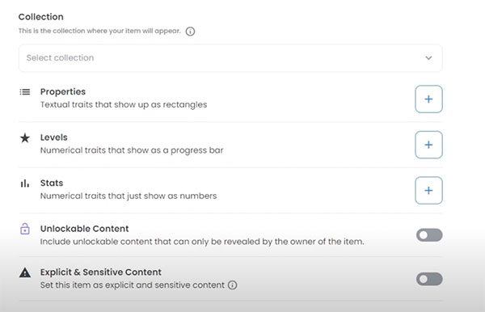
Task: Click the Unlockable Content heading
Action: (84, 229)
